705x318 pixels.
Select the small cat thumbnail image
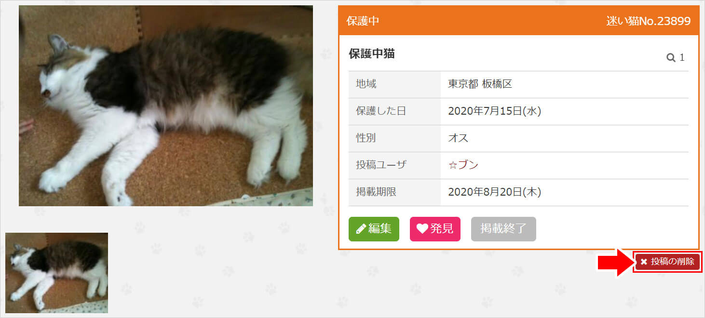point(56,273)
